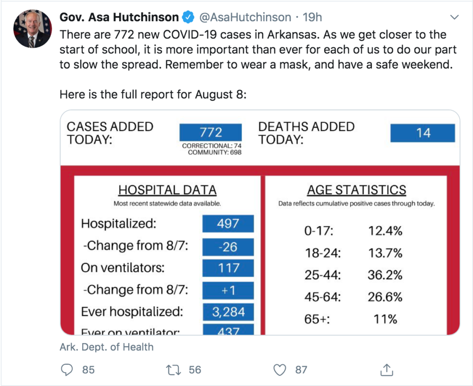
Task: Open the 19h timestamp link
Action: coord(312,18)
